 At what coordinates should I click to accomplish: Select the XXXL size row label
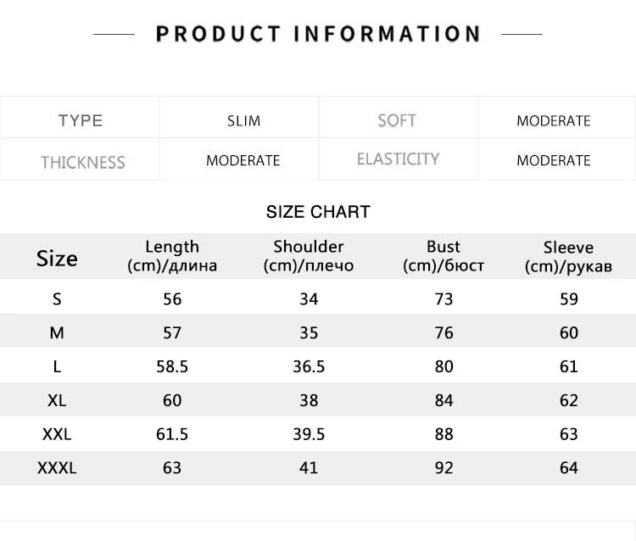point(57,468)
